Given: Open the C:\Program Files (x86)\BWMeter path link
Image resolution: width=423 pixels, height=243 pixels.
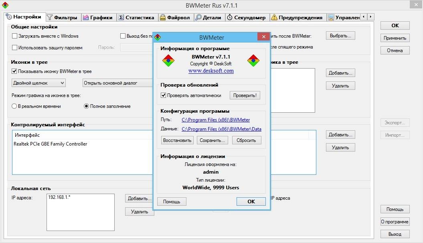Looking at the screenshot, I should pyautogui.click(x=216, y=120).
